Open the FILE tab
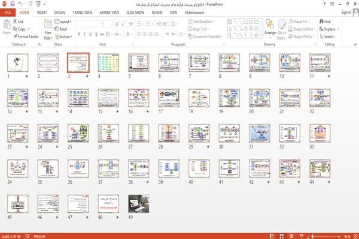The width and height of the screenshot is (359, 239). (8, 13)
